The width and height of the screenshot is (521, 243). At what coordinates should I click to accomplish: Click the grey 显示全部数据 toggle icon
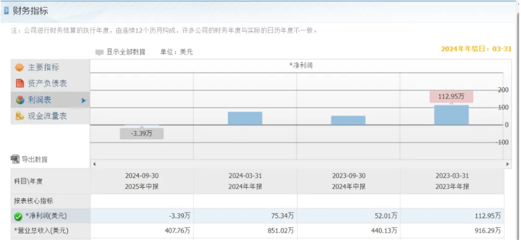[99, 53]
